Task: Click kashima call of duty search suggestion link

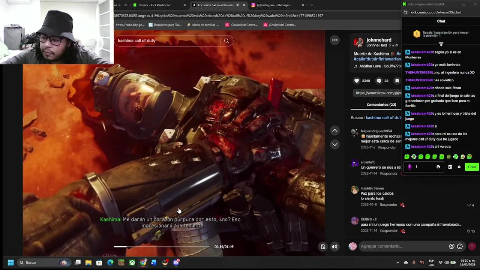Action: pos(383,118)
